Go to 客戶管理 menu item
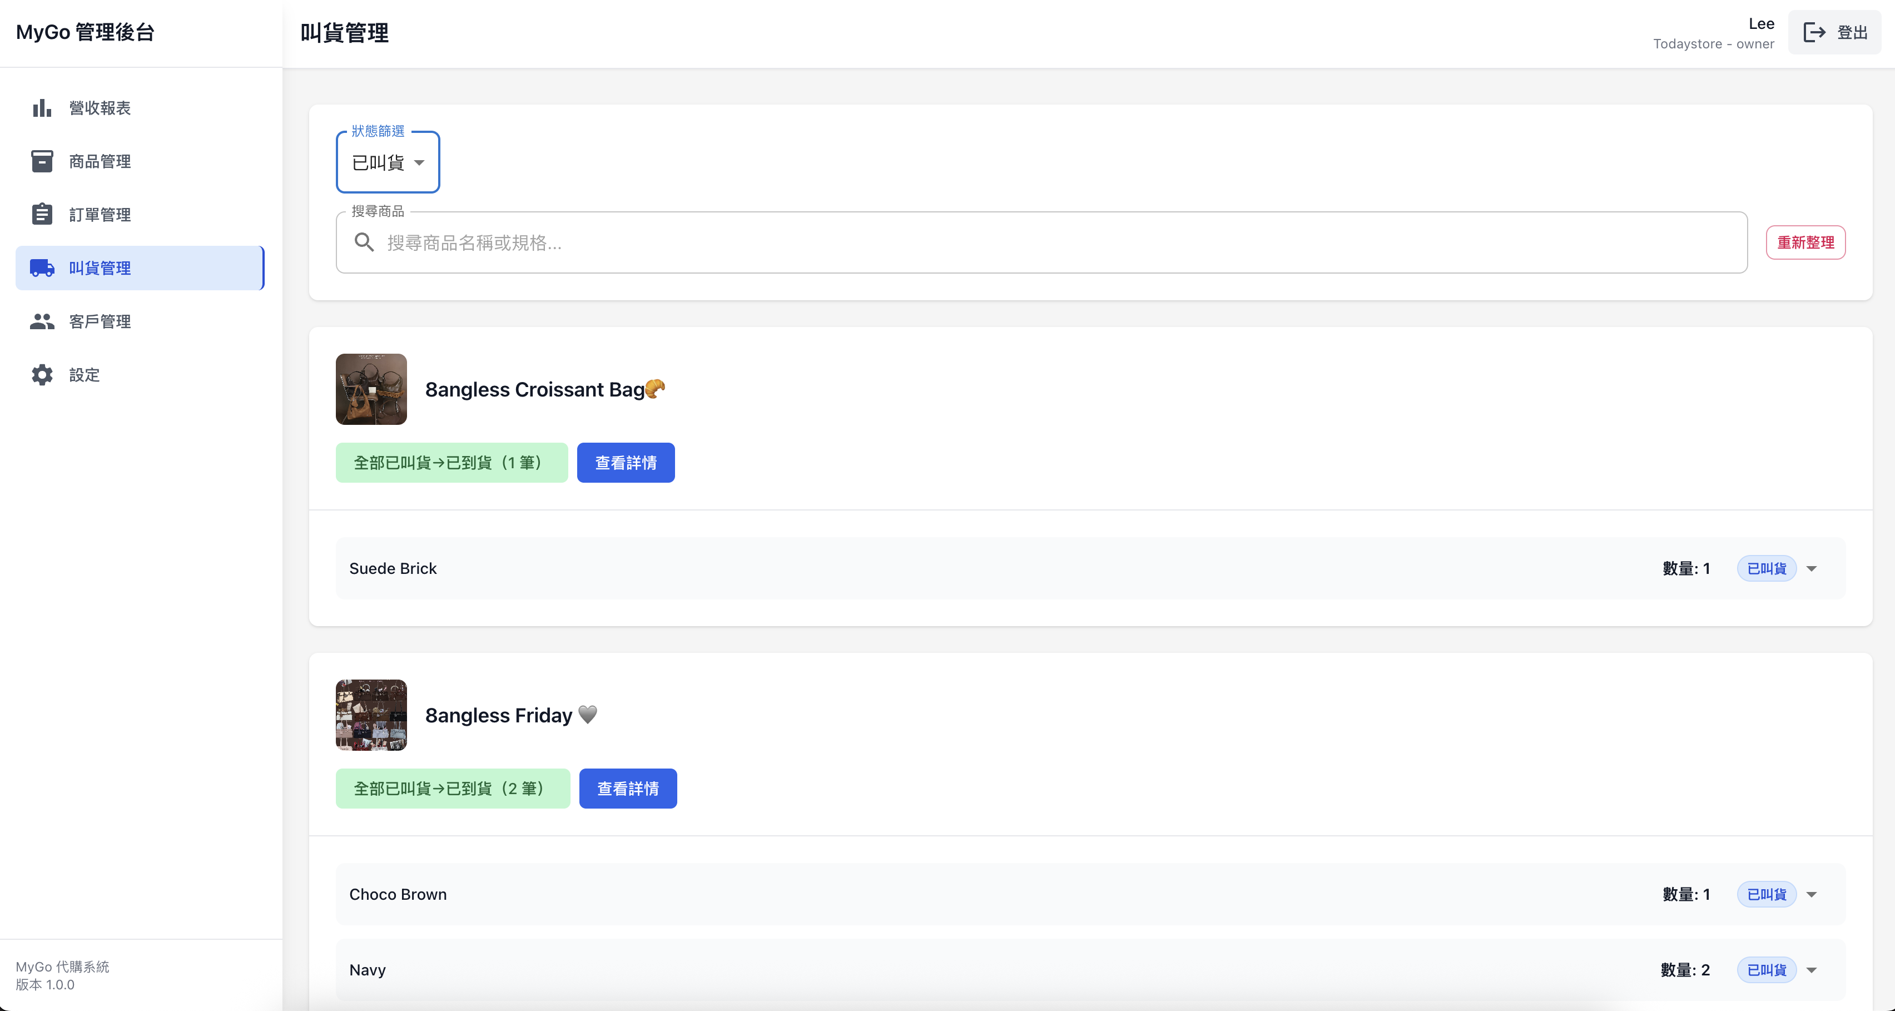This screenshot has width=1895, height=1011. point(100,321)
